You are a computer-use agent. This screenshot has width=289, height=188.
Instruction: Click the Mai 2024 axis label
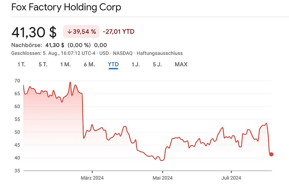click(x=162, y=178)
